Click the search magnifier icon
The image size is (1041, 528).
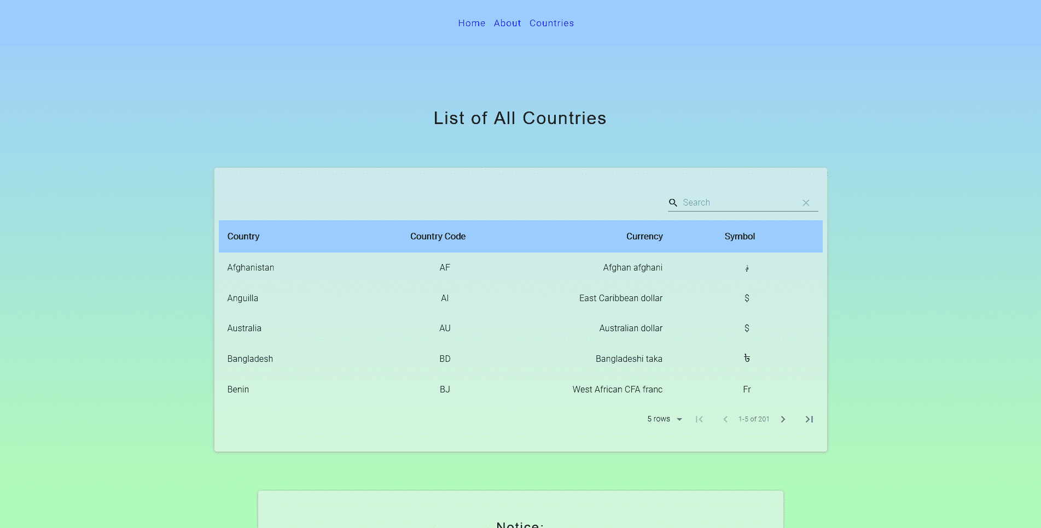pos(673,203)
